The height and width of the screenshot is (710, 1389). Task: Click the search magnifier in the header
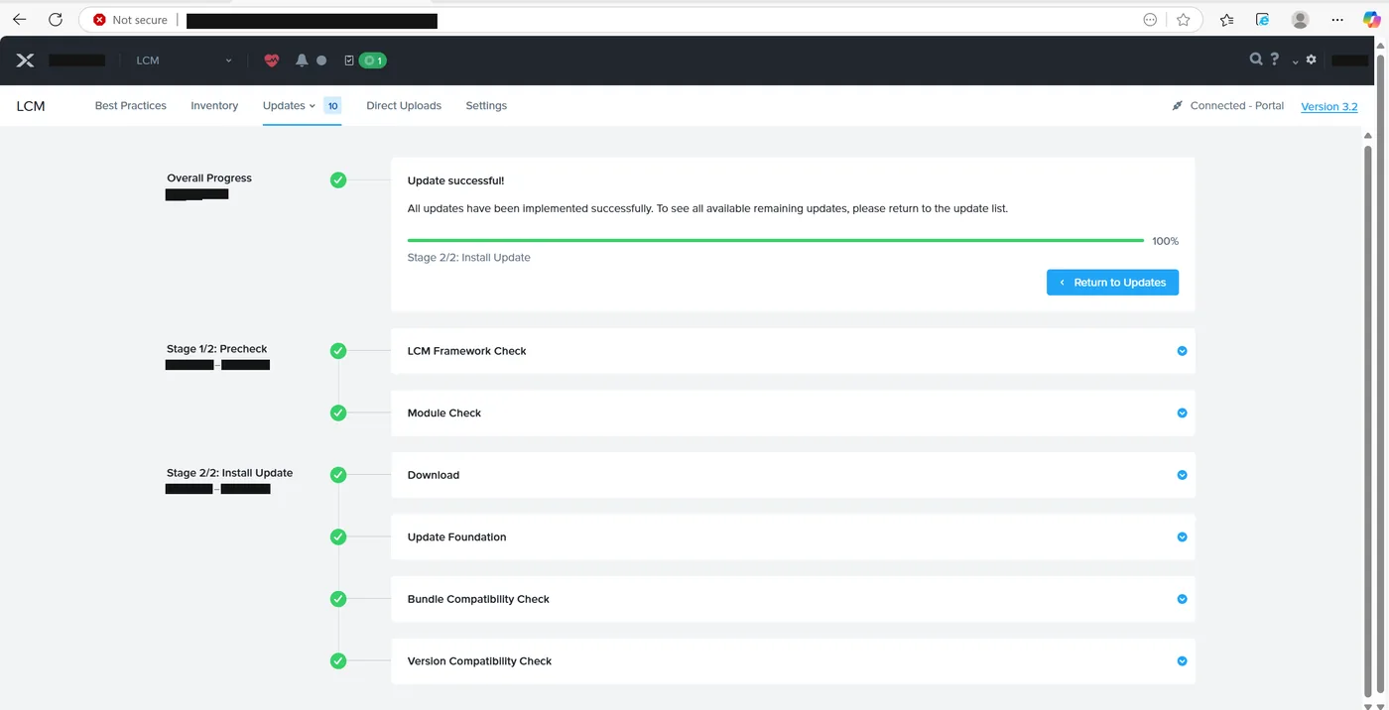1256,59
